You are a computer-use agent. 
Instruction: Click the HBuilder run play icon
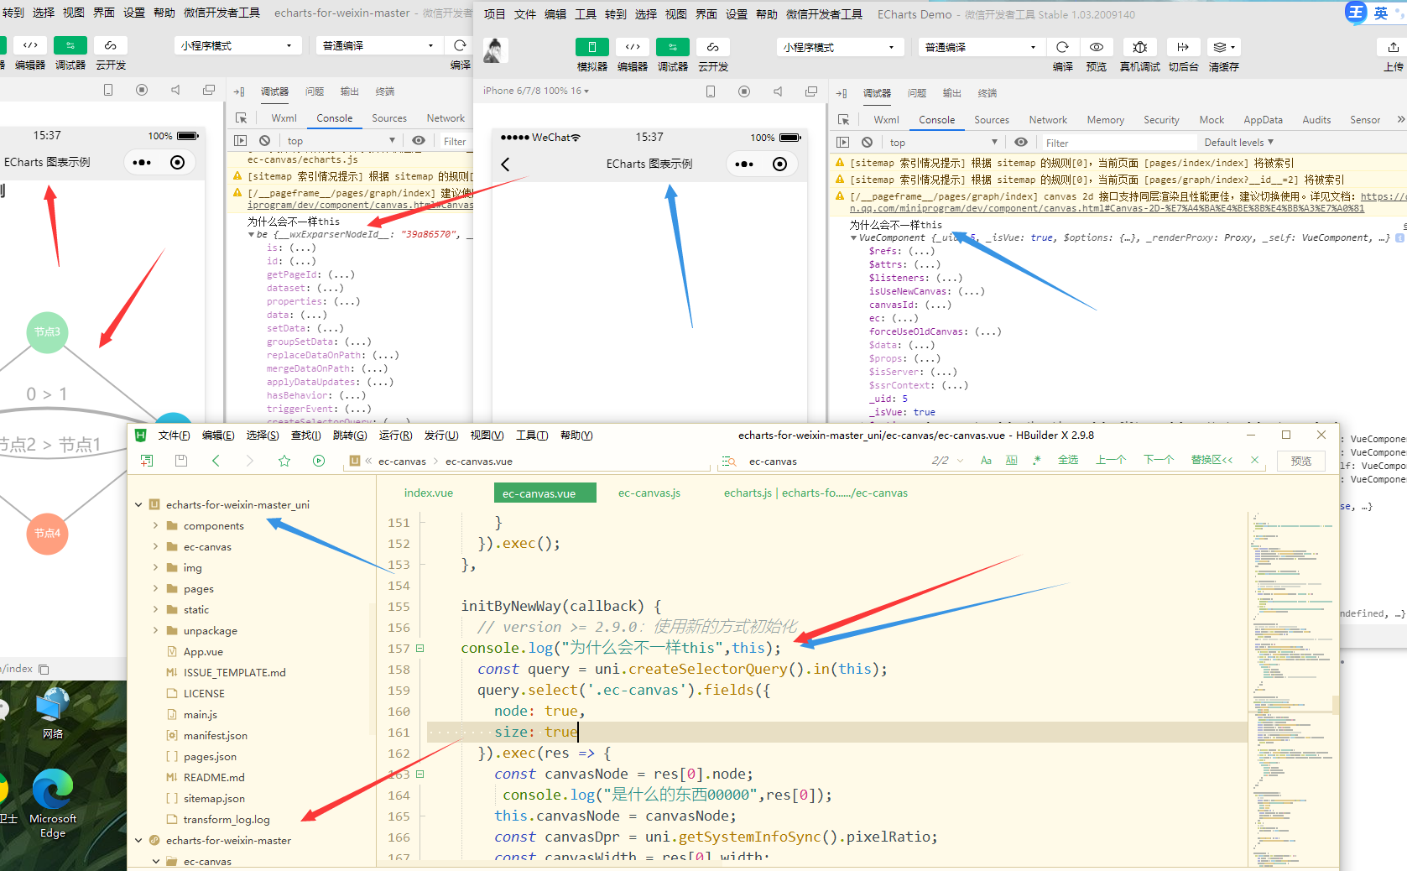(319, 461)
